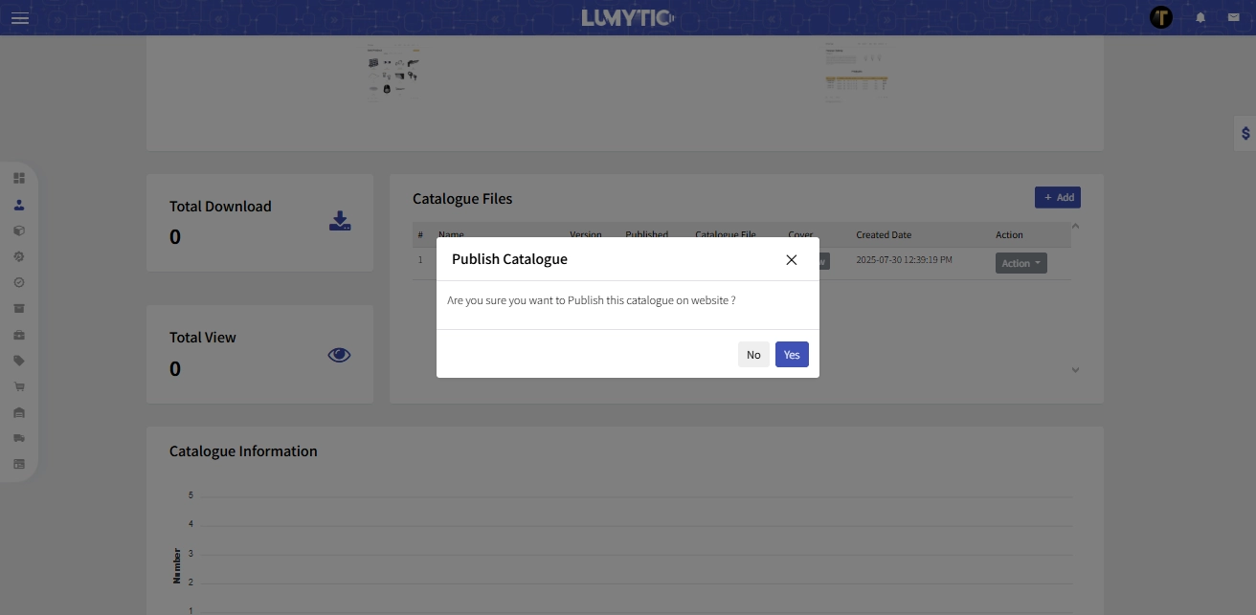Screen dimensions: 1256x615
Task: Close the Publish Catalogue dialog
Action: [791, 260]
